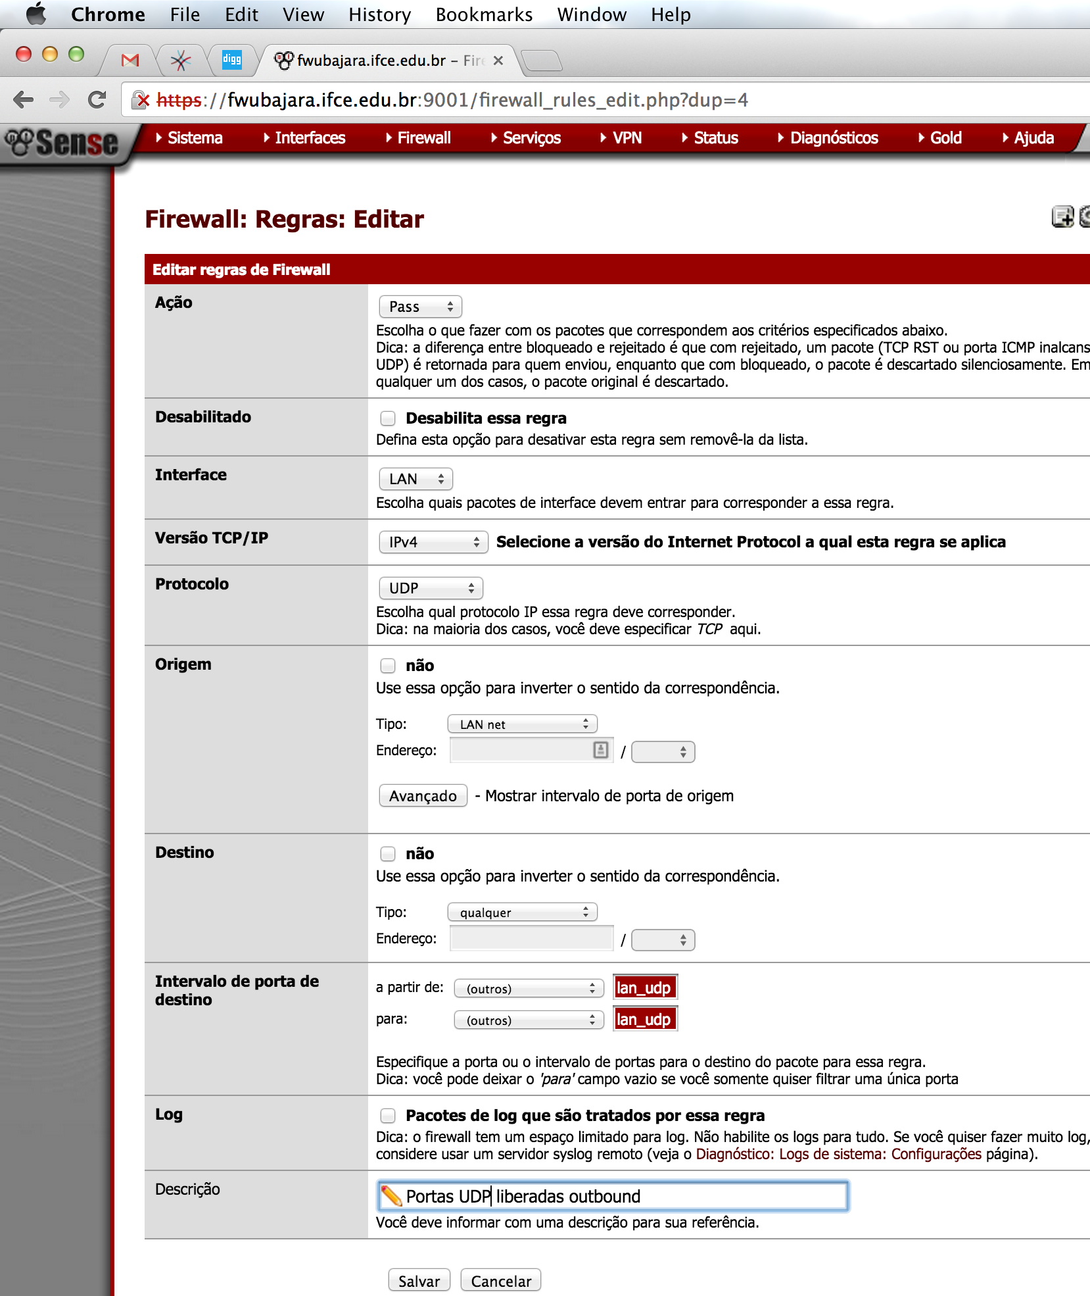Click the 'a partir de' lan_udp field
The width and height of the screenshot is (1090, 1296).
[x=645, y=987]
